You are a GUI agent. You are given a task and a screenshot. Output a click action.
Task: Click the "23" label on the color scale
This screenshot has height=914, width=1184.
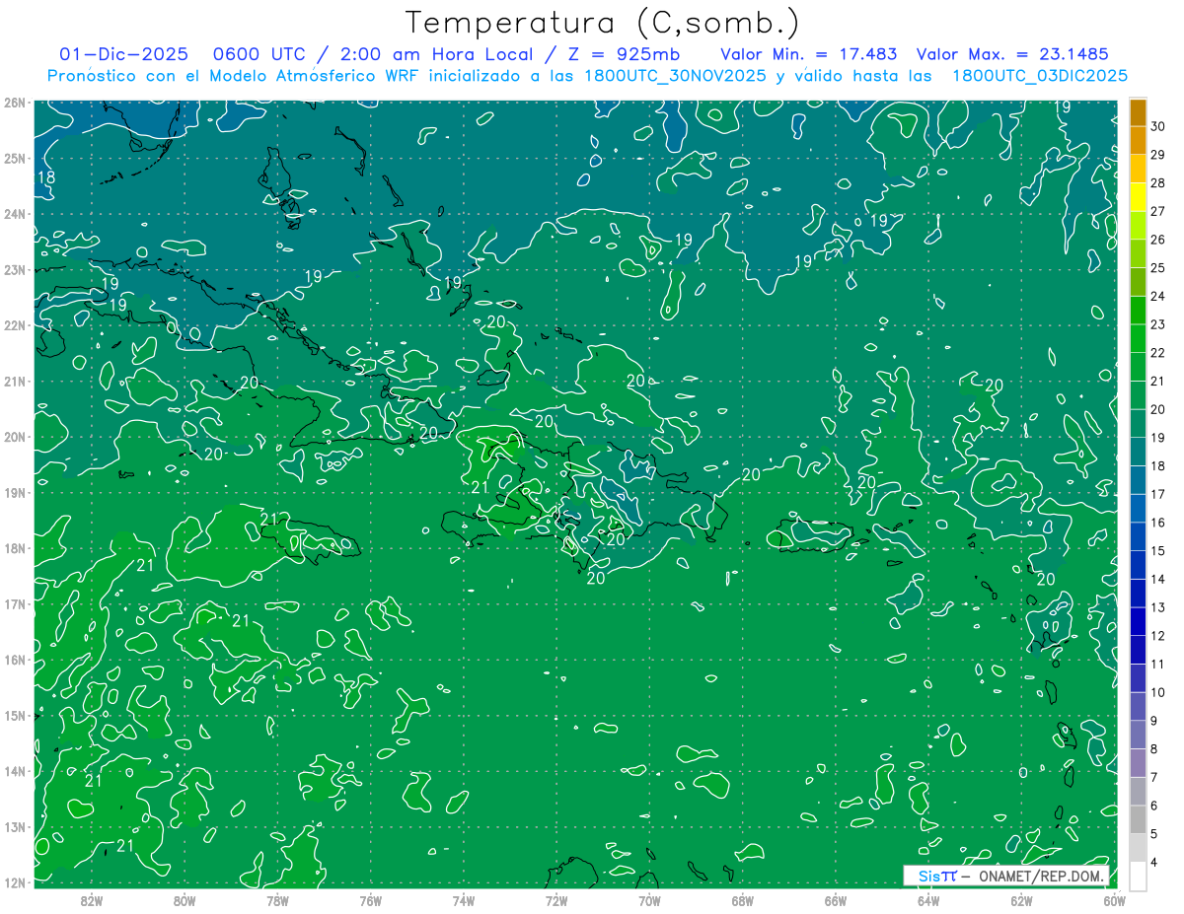(x=1158, y=324)
